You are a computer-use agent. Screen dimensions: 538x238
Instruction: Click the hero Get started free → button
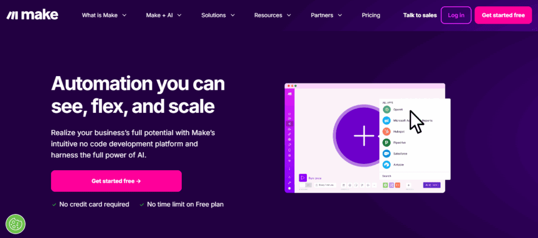[x=116, y=181]
